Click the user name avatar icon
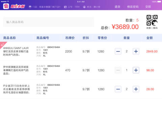Screen dimensions: 162x121 tap(84, 7)
